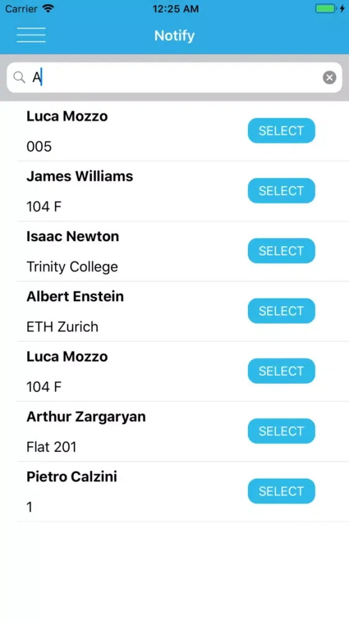The height and width of the screenshot is (620, 349).
Task: Tap the battery indicator icon
Action: pyautogui.click(x=325, y=8)
